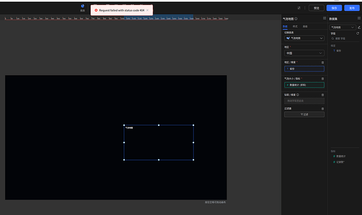This screenshot has height=215, width=362.
Task: Click the 图表 chart icon in top toolbar
Action: point(82,7)
